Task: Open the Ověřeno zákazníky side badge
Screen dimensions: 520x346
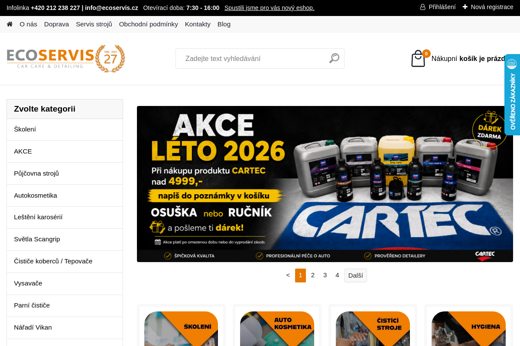Action: tap(512, 94)
